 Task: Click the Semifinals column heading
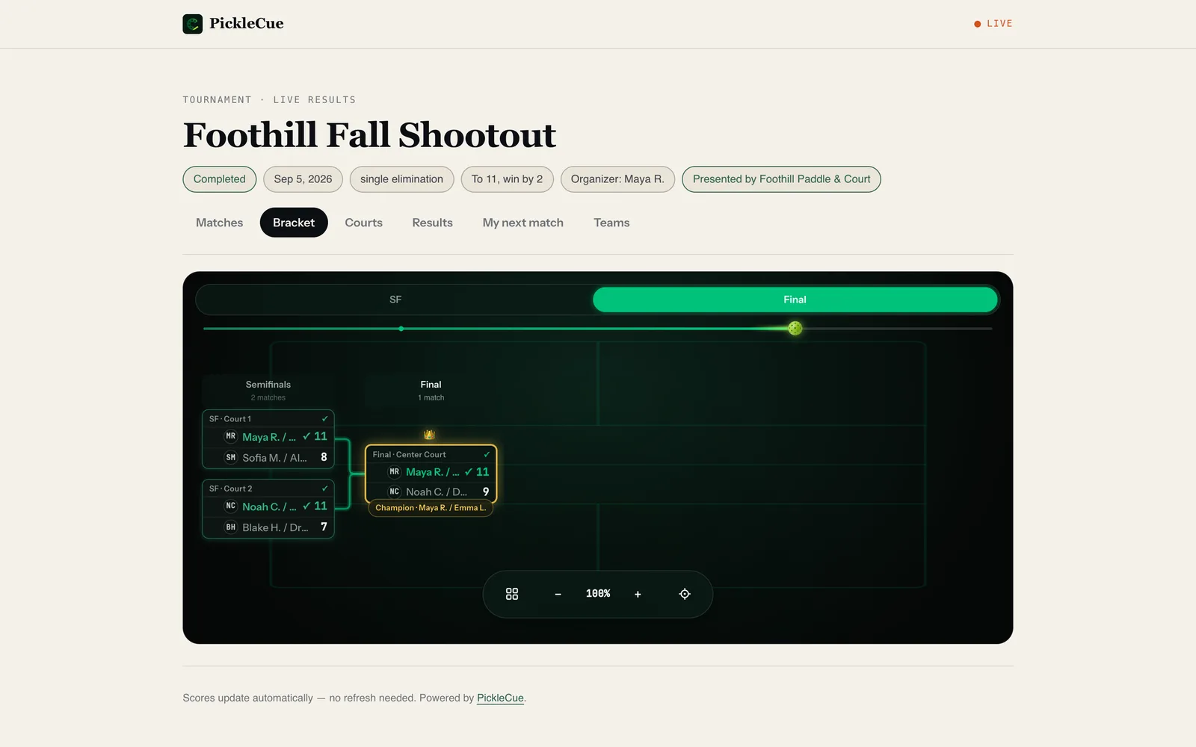[268, 385]
